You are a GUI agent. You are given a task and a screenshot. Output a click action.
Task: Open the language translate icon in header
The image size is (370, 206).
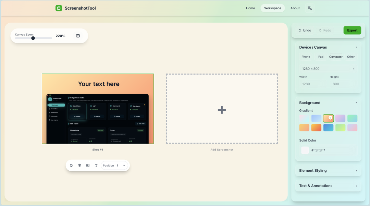[310, 8]
